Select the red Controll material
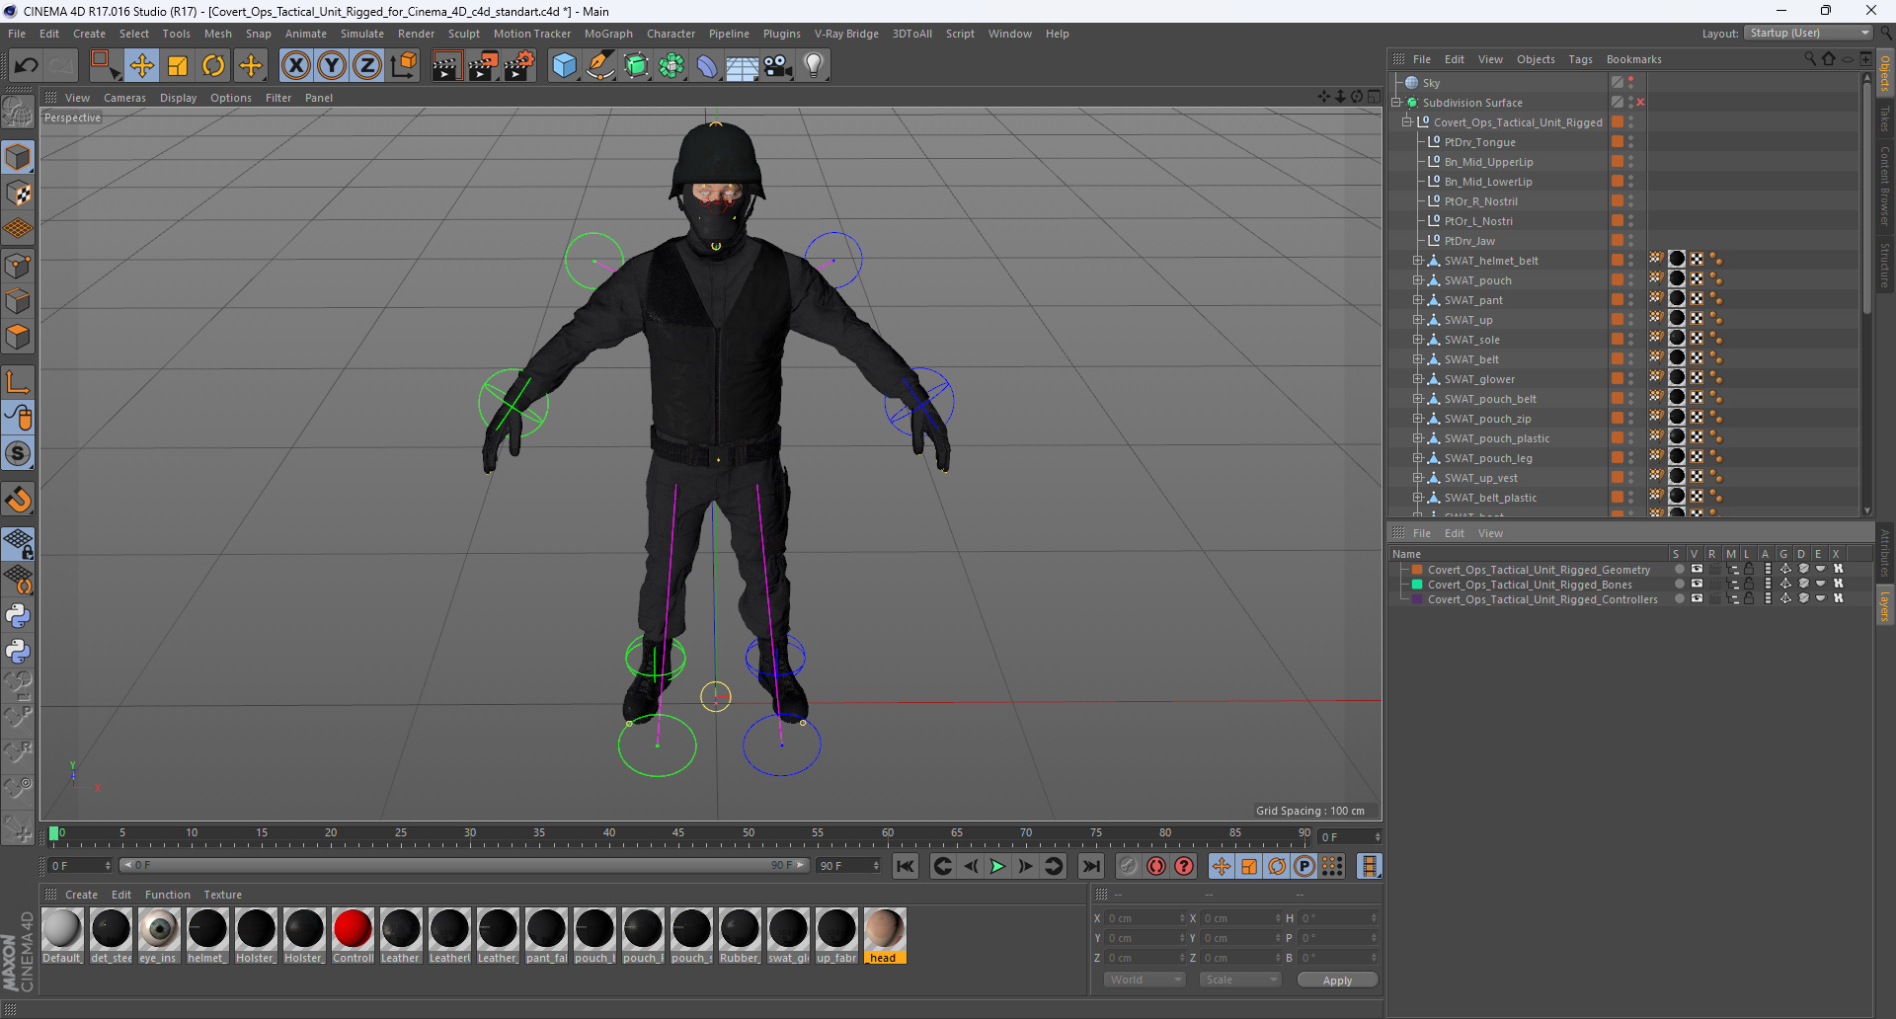 [353, 936]
